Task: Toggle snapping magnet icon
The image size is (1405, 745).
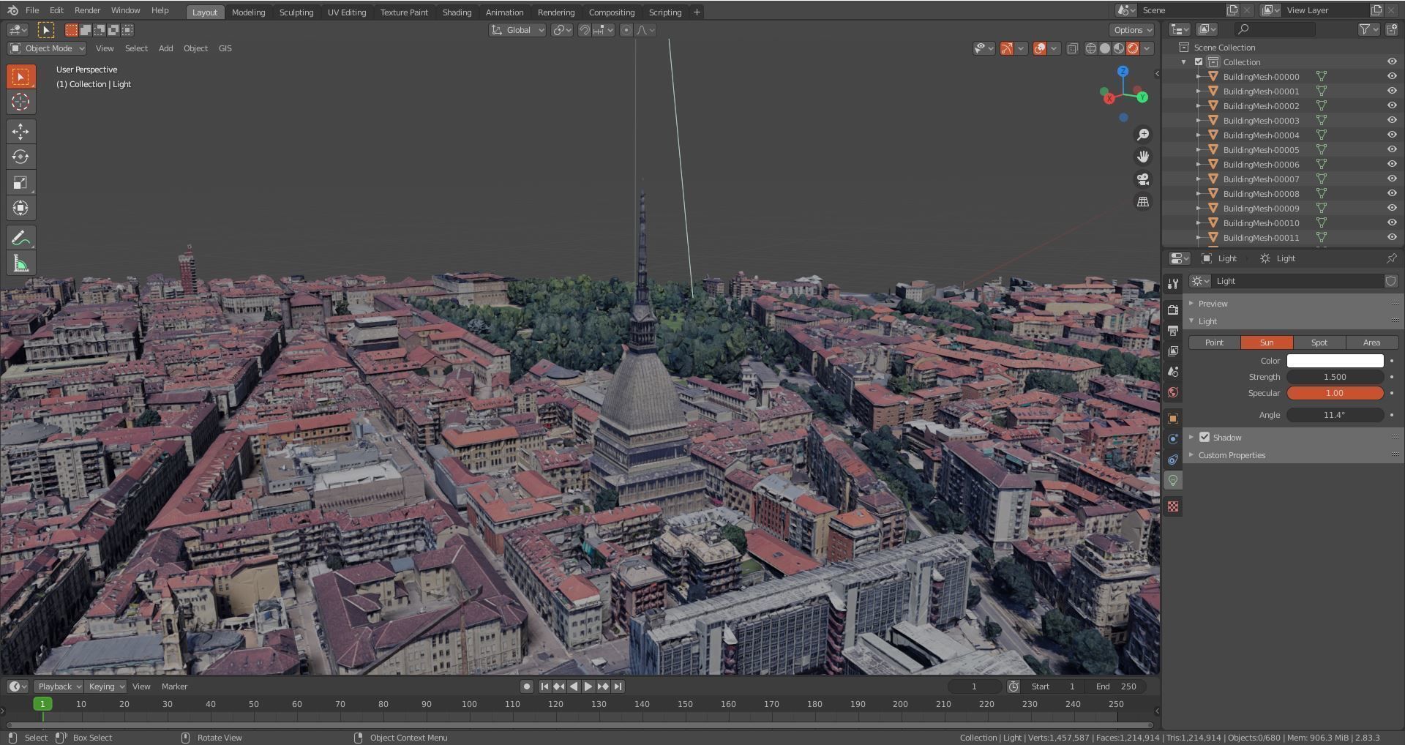Action: 584,30
